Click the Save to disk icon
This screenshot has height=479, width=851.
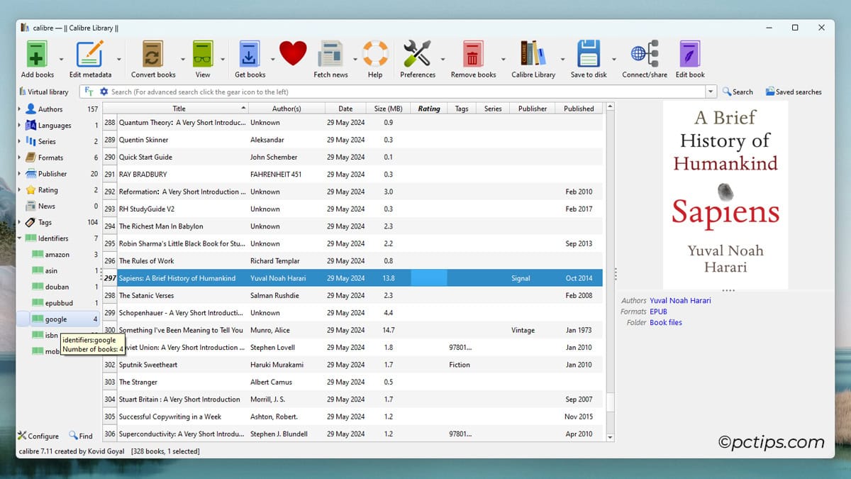589,55
